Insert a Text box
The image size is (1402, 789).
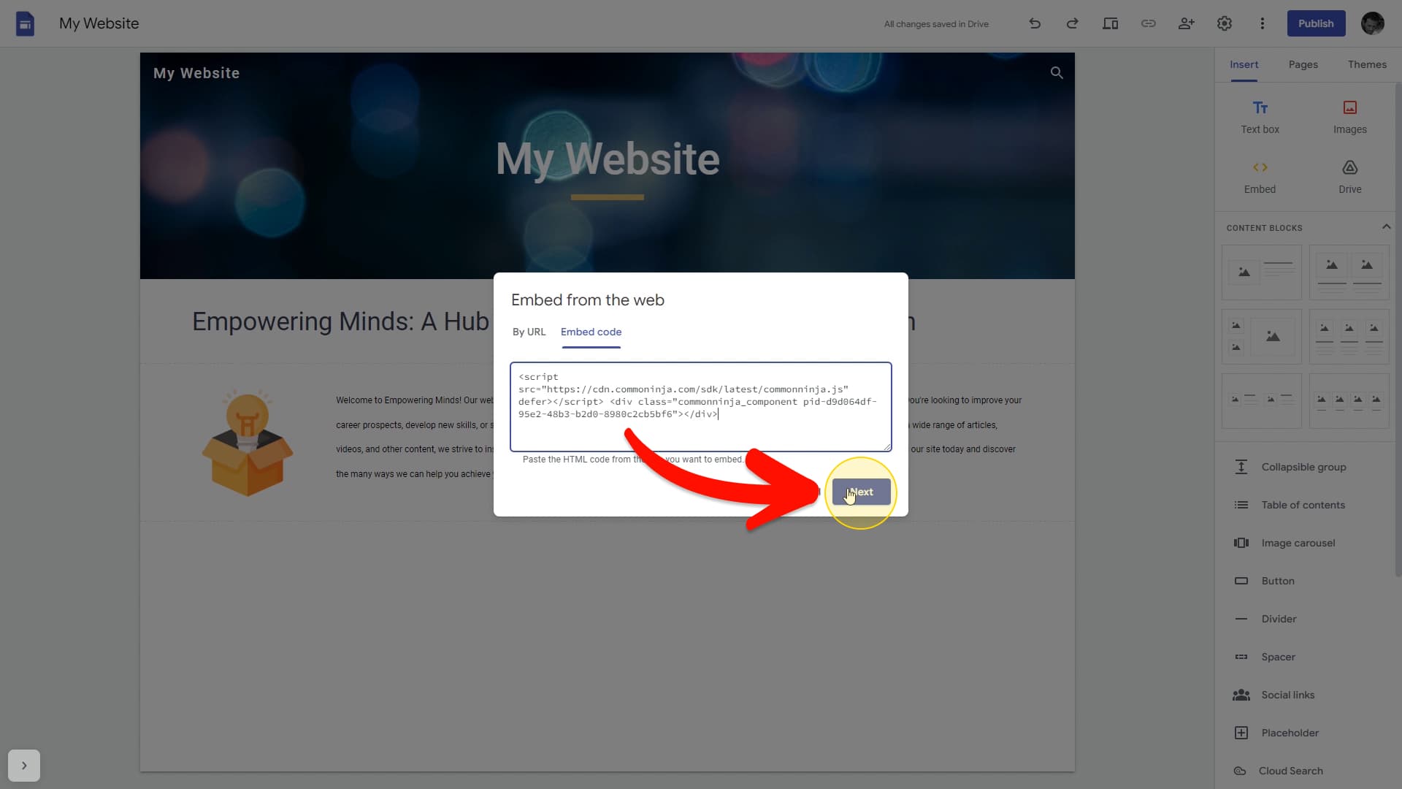click(1260, 117)
